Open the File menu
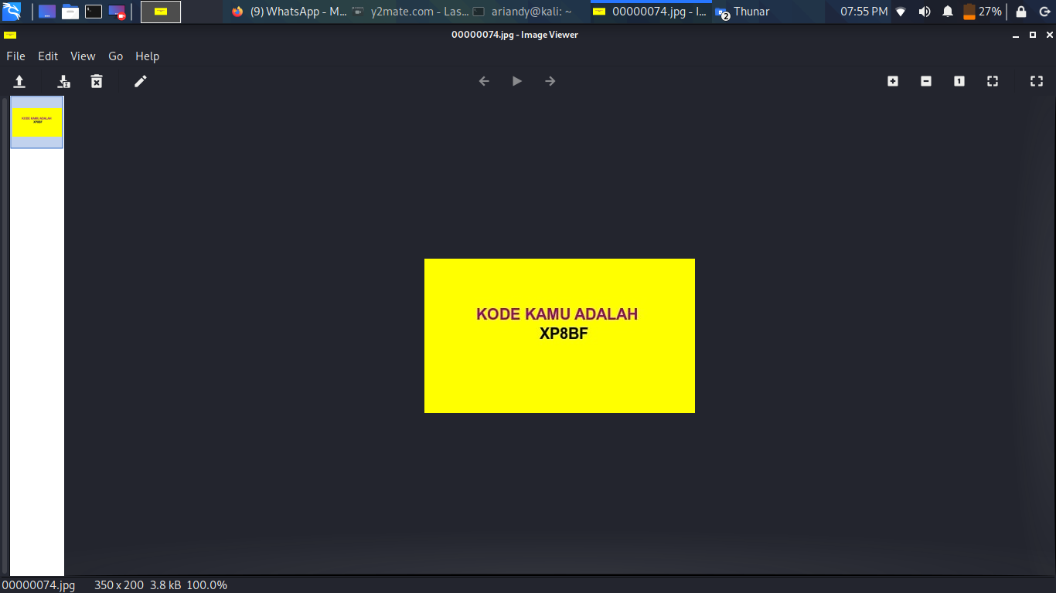 [x=15, y=56]
